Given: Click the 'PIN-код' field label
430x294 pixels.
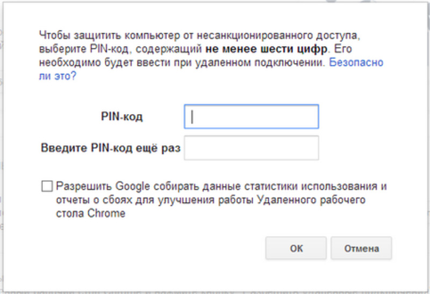Looking at the screenshot, I should coord(122,116).
